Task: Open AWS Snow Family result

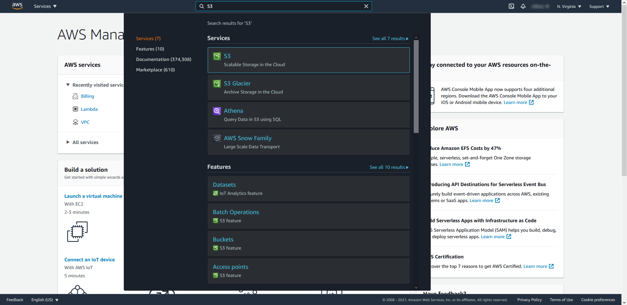Action: (x=309, y=142)
